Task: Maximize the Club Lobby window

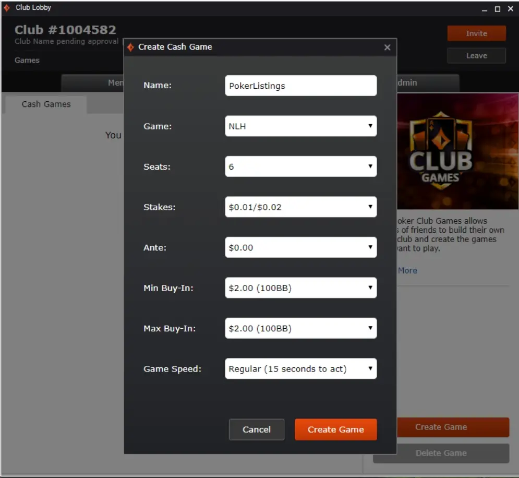Action: pos(497,9)
